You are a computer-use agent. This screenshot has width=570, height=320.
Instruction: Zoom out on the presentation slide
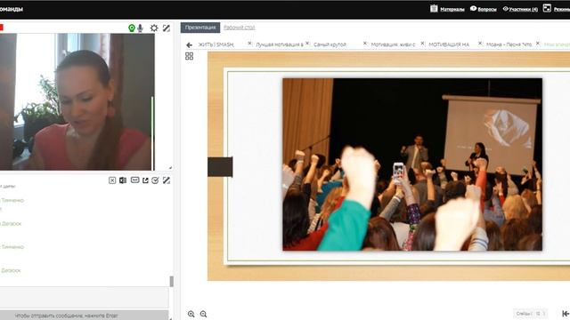click(x=204, y=314)
